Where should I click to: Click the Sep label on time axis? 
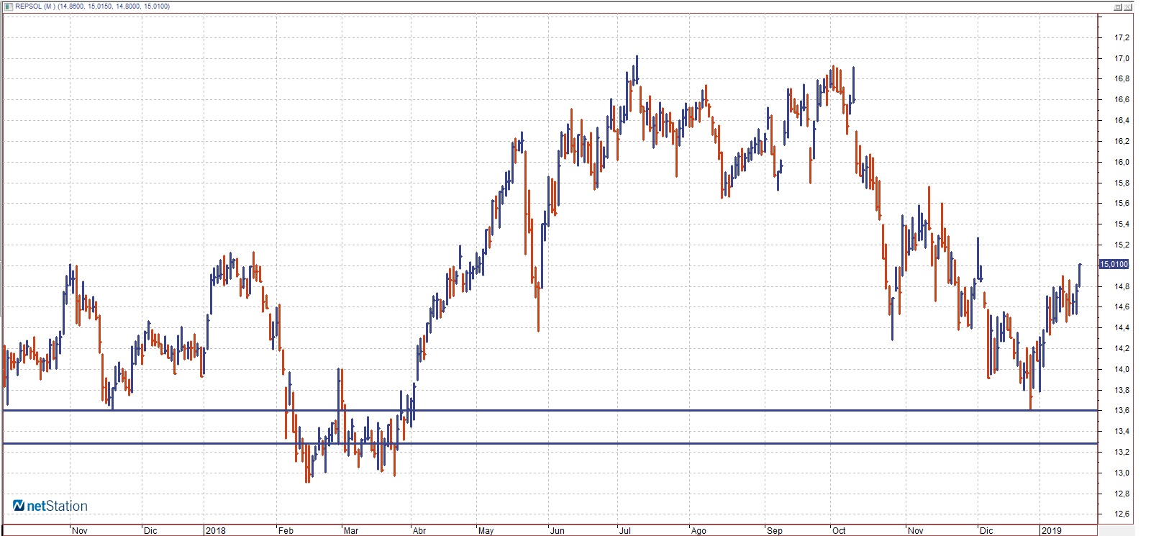[x=775, y=531]
